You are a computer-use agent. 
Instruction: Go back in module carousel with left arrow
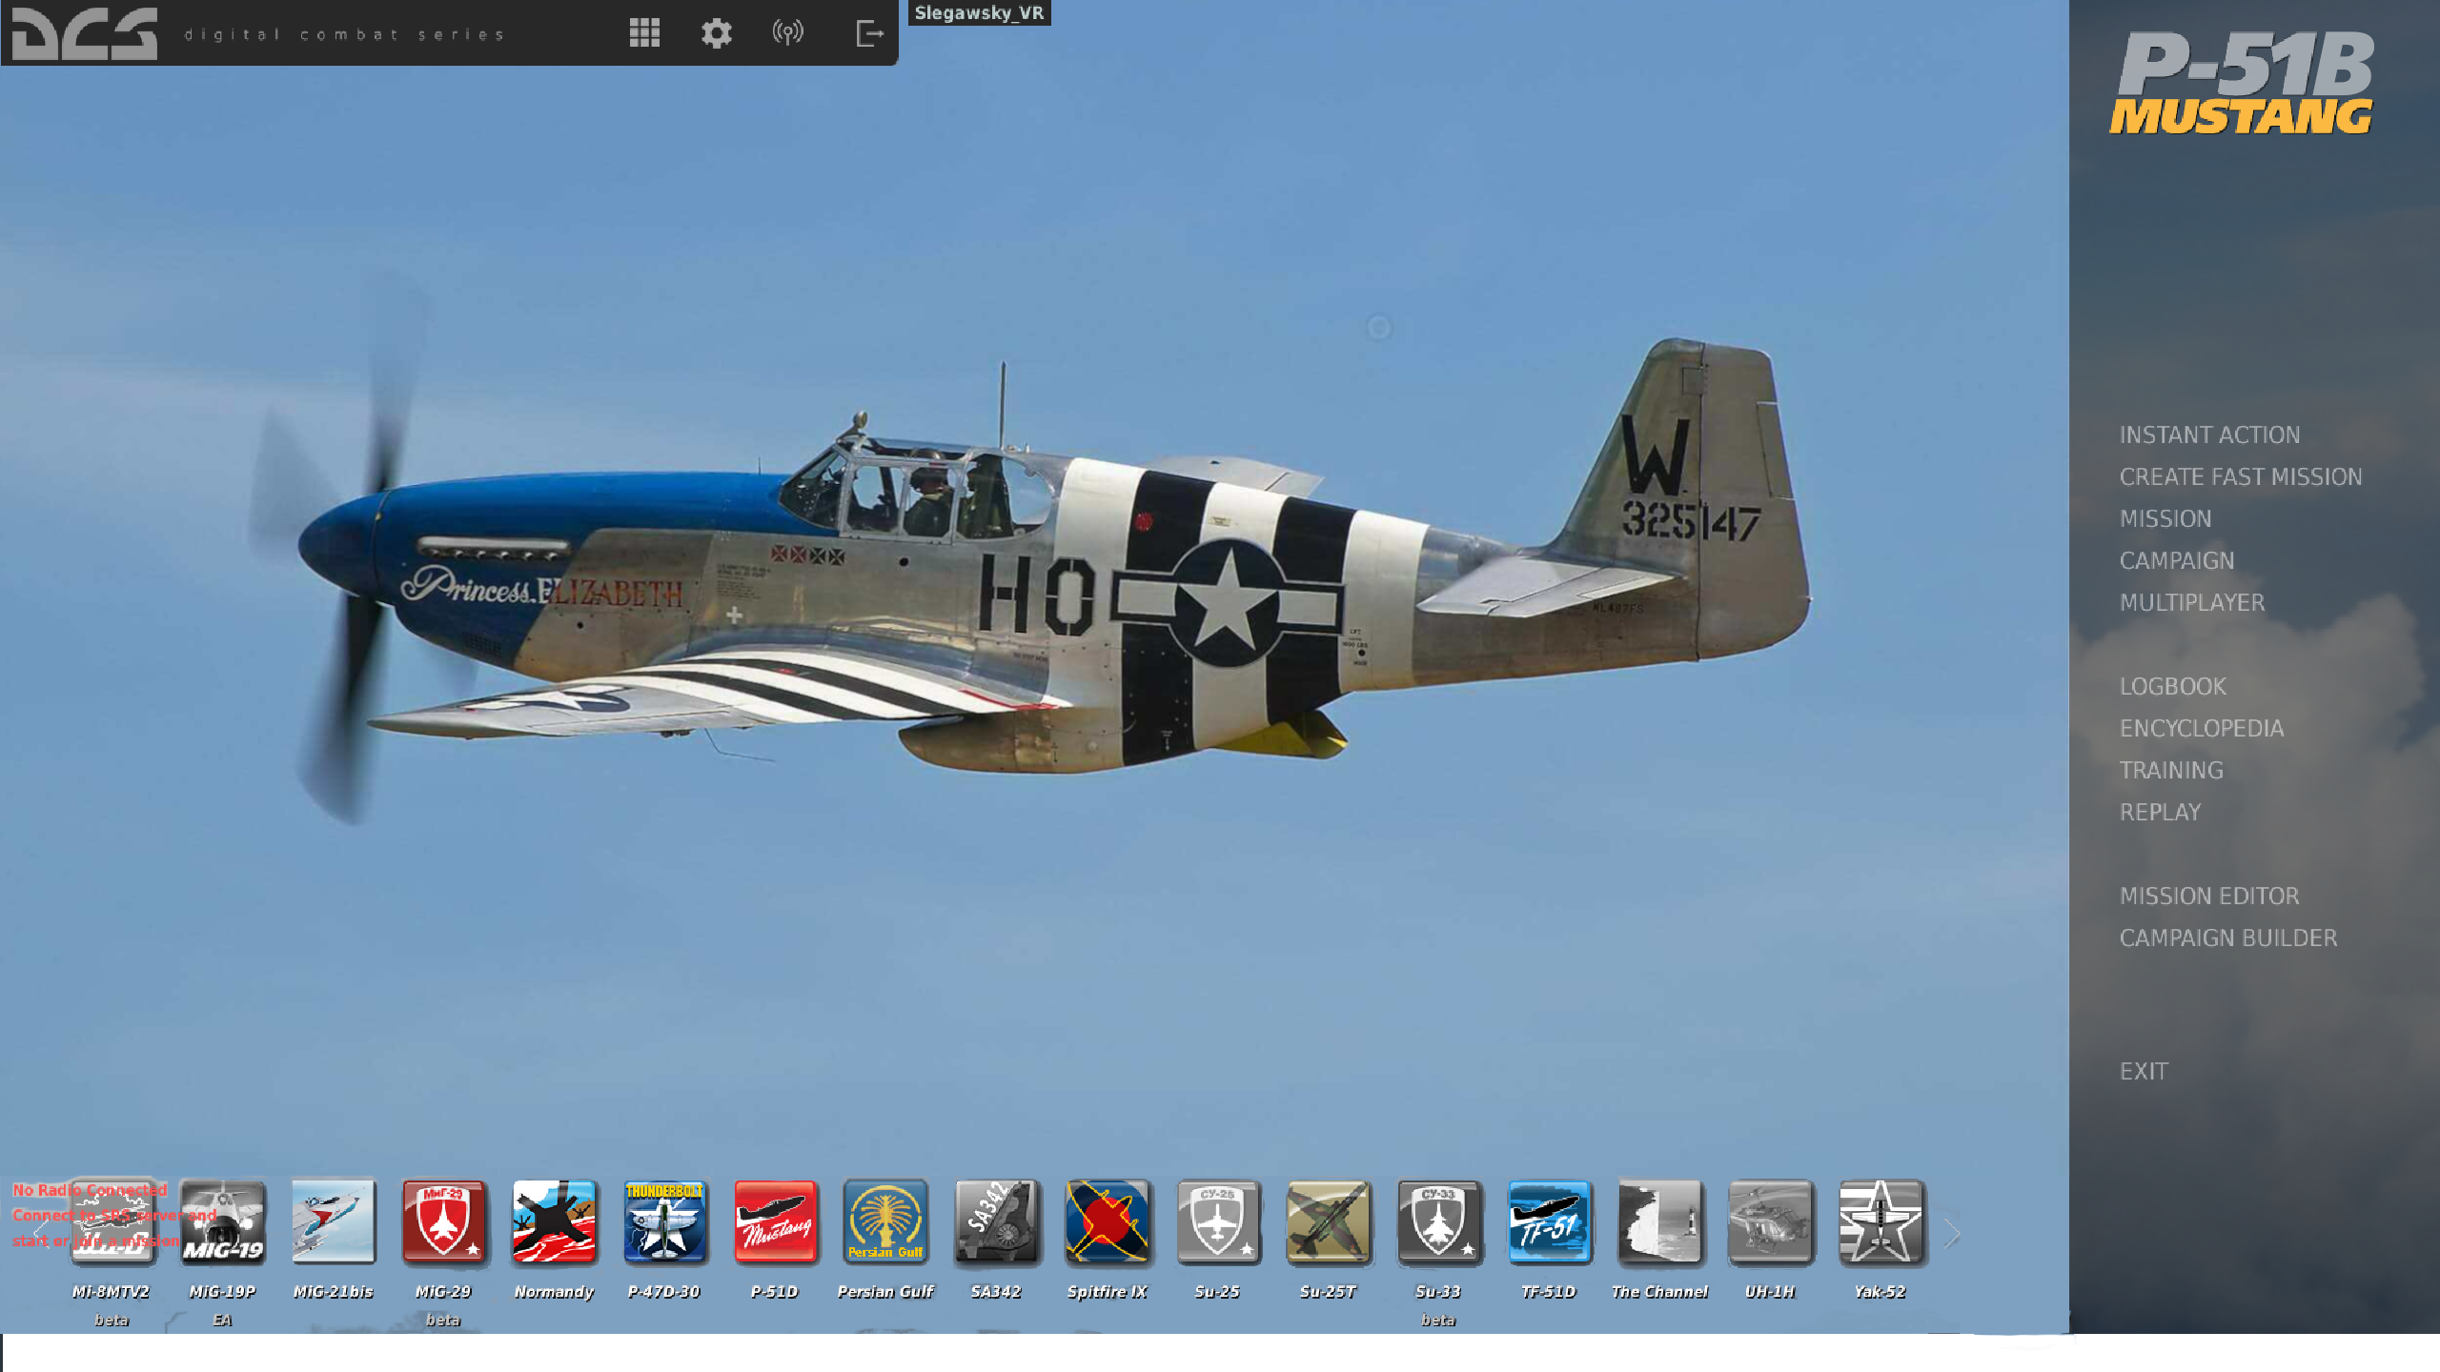coord(40,1234)
